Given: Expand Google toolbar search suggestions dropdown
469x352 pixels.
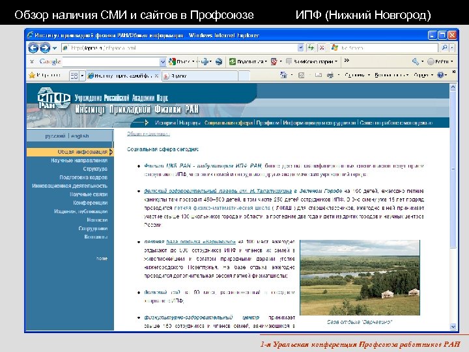Looking at the screenshot, I should pyautogui.click(x=163, y=62).
